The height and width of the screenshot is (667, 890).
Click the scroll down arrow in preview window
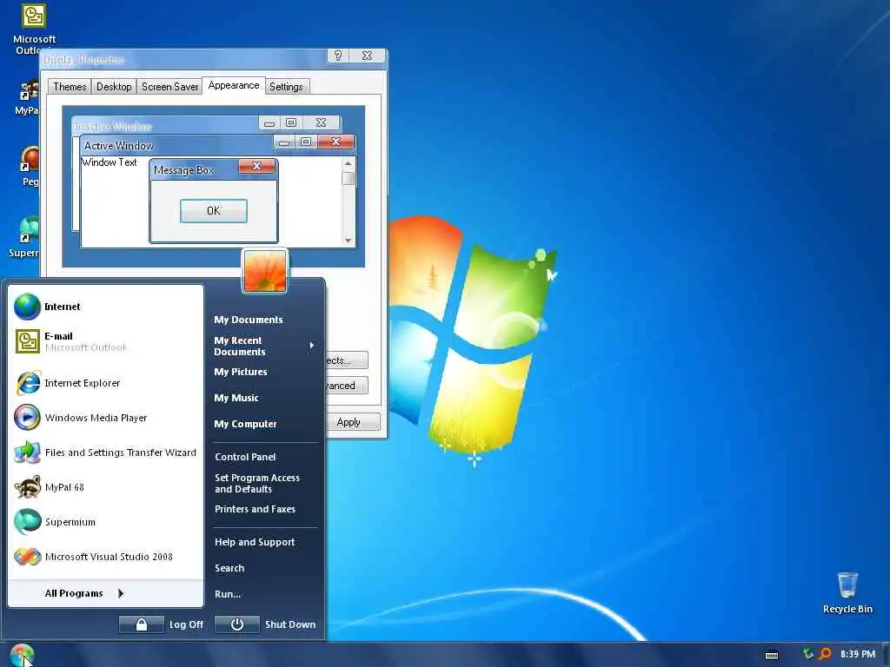348,241
